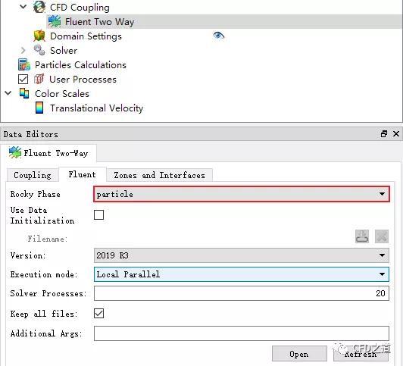Open the Zones and Interfaces tab
Screen dimensions: 403x366
[x=160, y=175]
